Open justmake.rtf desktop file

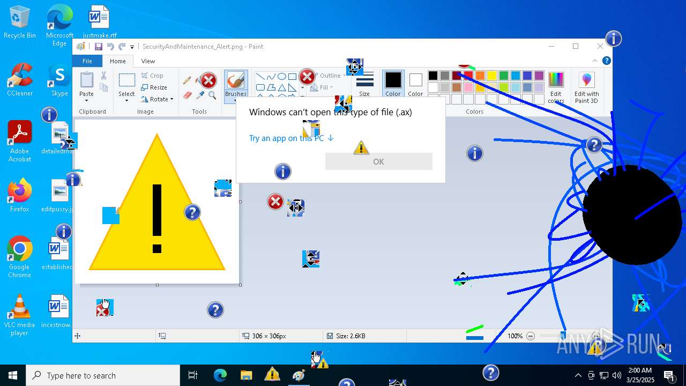tap(100, 23)
